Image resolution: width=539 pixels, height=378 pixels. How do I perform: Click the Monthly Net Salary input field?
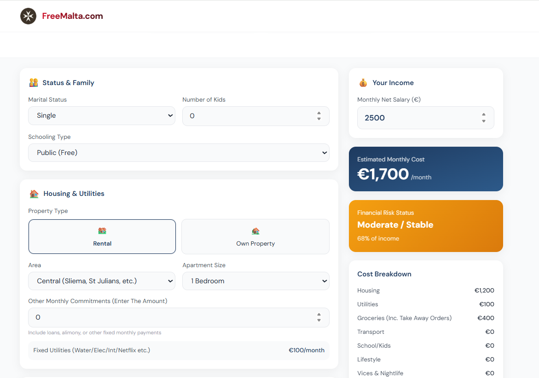(417, 118)
